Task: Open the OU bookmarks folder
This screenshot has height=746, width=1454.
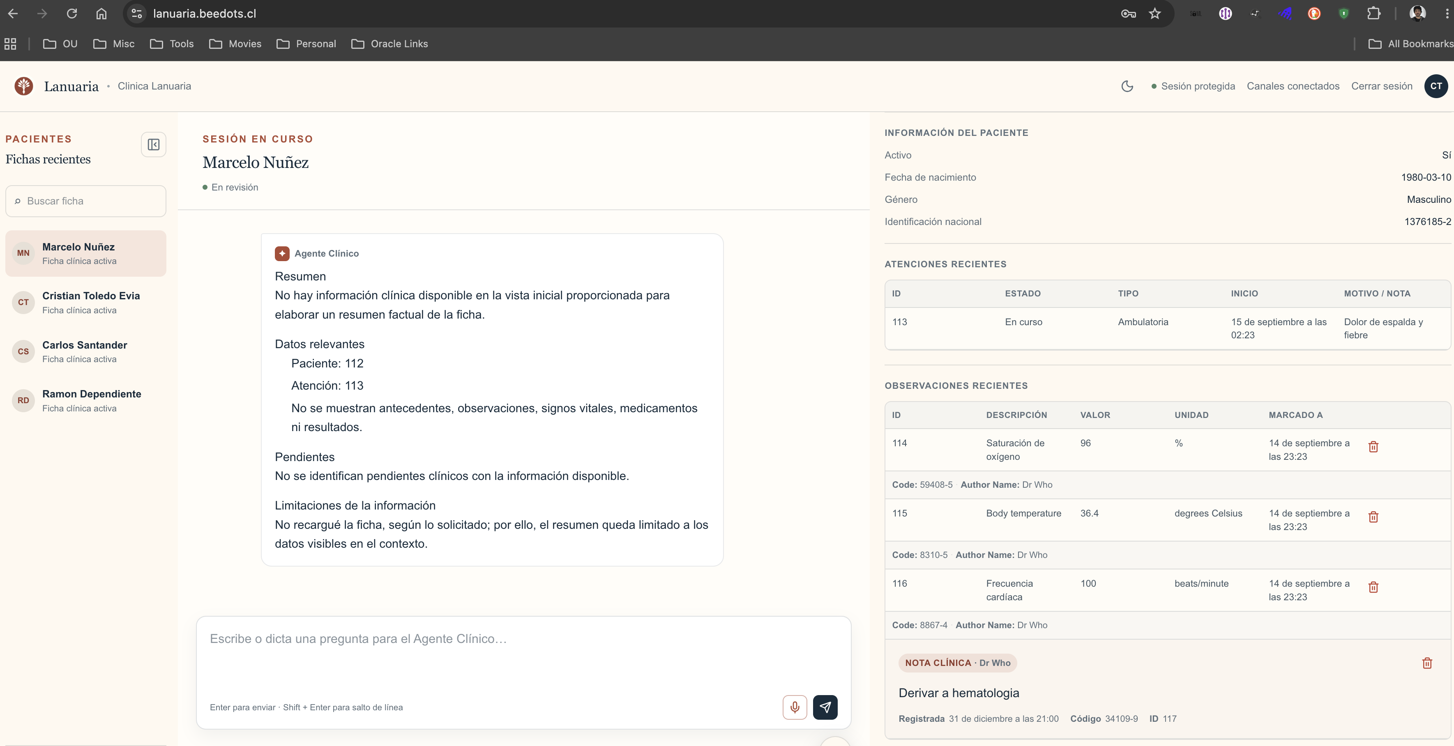Action: (60, 44)
